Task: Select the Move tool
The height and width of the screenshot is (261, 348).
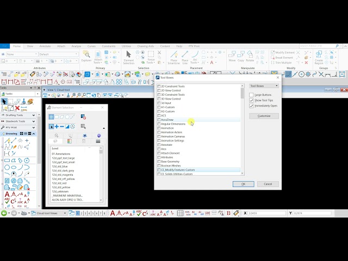Action: click(x=232, y=57)
